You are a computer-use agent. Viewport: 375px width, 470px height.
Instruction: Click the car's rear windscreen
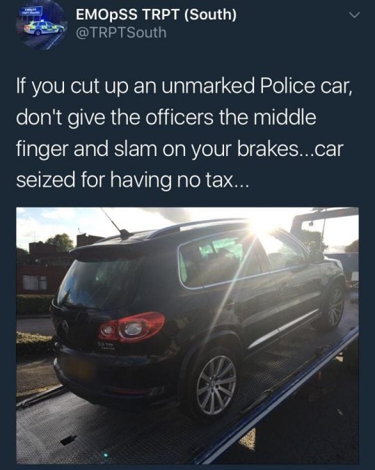coord(97,283)
